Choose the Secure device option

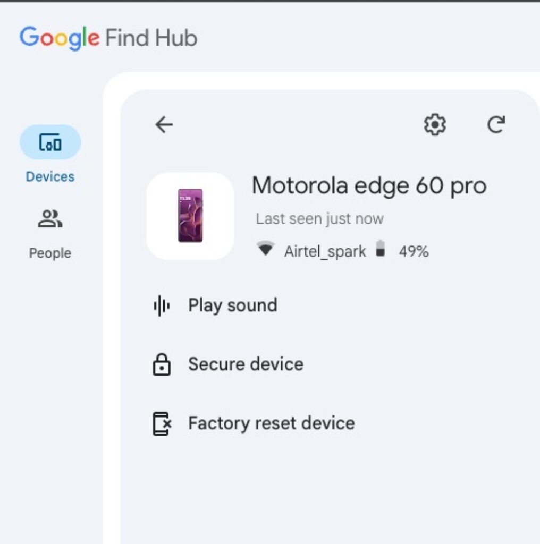click(x=246, y=364)
